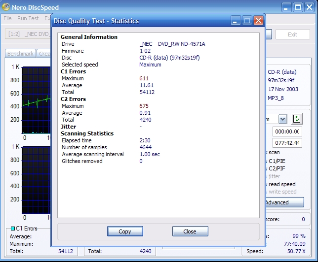Click the start time field 000:00.00
The height and width of the screenshot is (262, 318).
pos(287,131)
